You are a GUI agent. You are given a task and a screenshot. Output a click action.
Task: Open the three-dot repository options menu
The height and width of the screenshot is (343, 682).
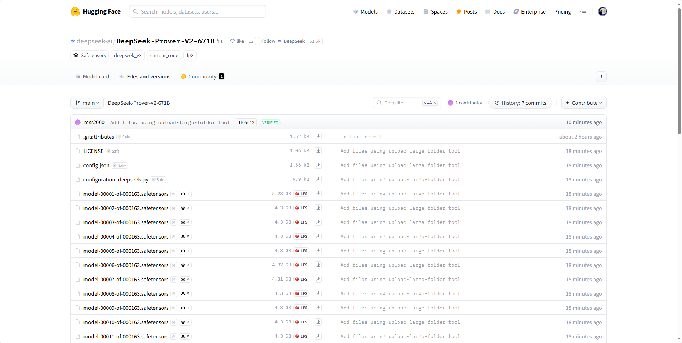601,77
